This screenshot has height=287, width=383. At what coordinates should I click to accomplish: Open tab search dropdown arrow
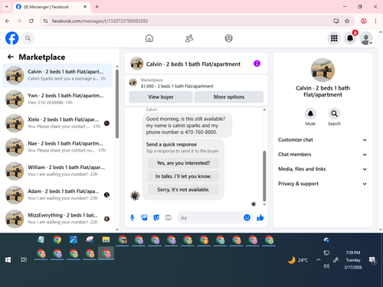[x=7, y=7]
